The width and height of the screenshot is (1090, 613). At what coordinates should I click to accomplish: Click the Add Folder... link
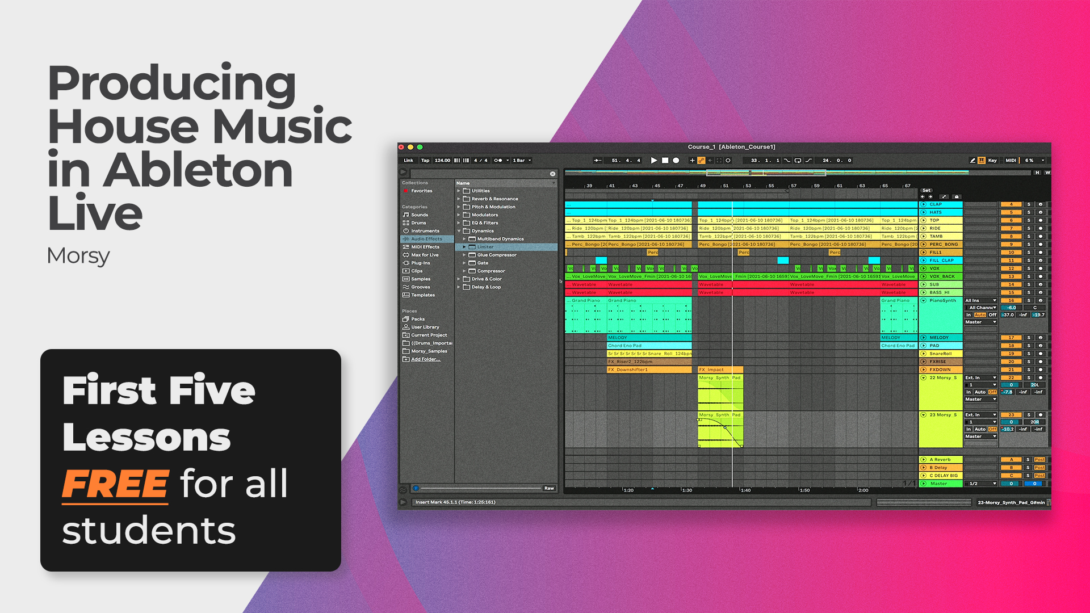pyautogui.click(x=426, y=359)
